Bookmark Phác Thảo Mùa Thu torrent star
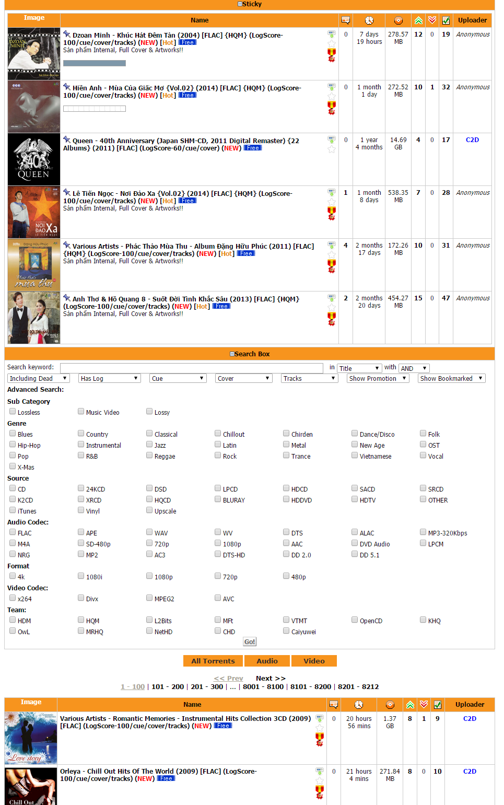 [332, 254]
